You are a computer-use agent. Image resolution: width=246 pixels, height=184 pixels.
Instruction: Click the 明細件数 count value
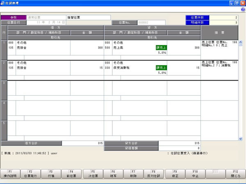[224, 22]
